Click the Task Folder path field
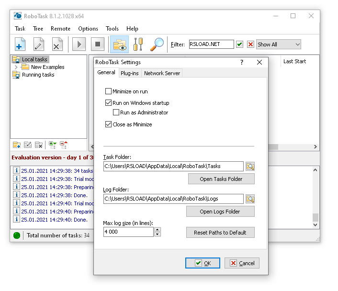338x291 pixels. point(173,167)
